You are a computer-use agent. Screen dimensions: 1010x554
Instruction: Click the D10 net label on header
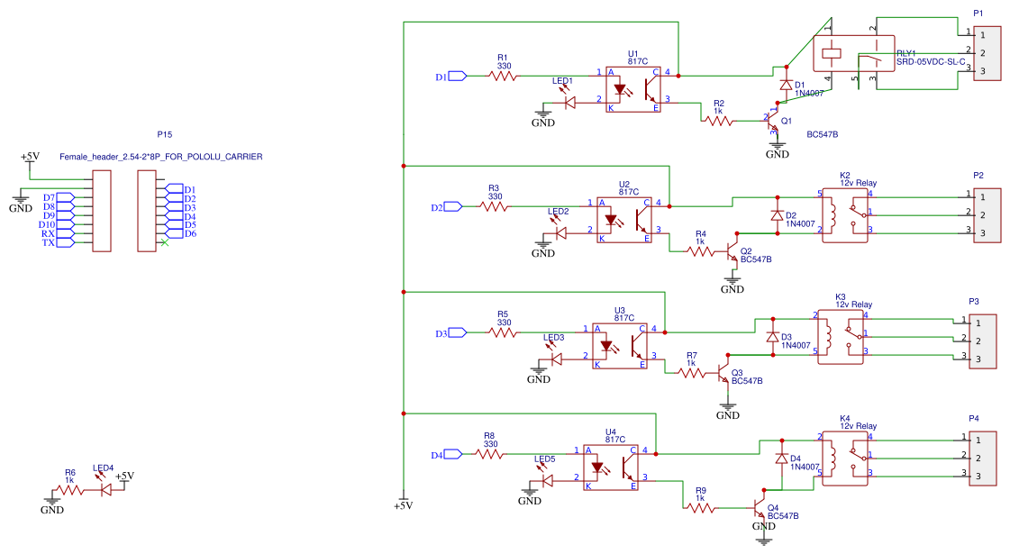[x=46, y=224]
